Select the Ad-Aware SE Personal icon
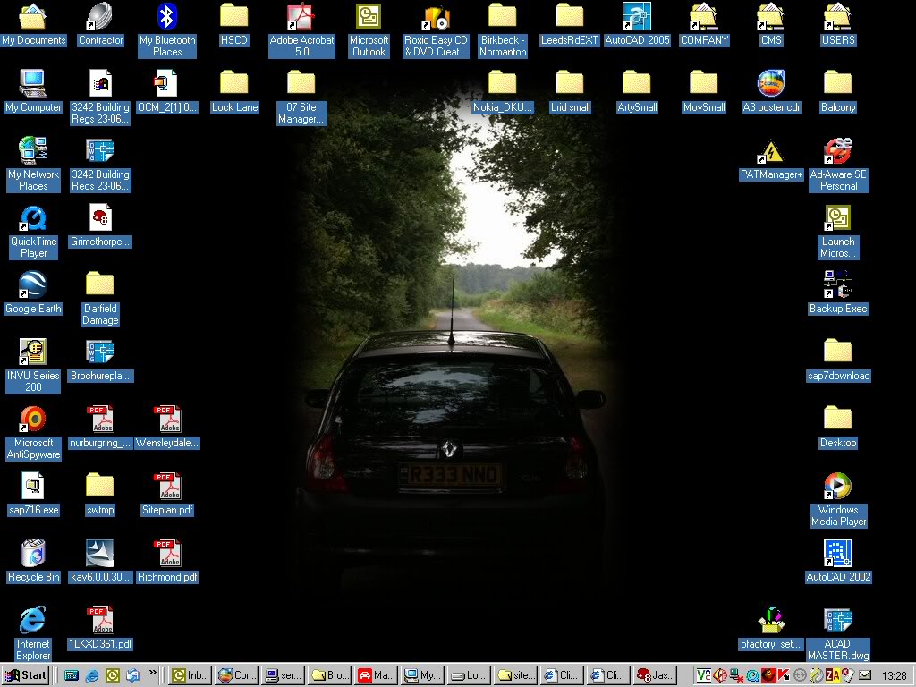The height and width of the screenshot is (687, 916). point(838,152)
